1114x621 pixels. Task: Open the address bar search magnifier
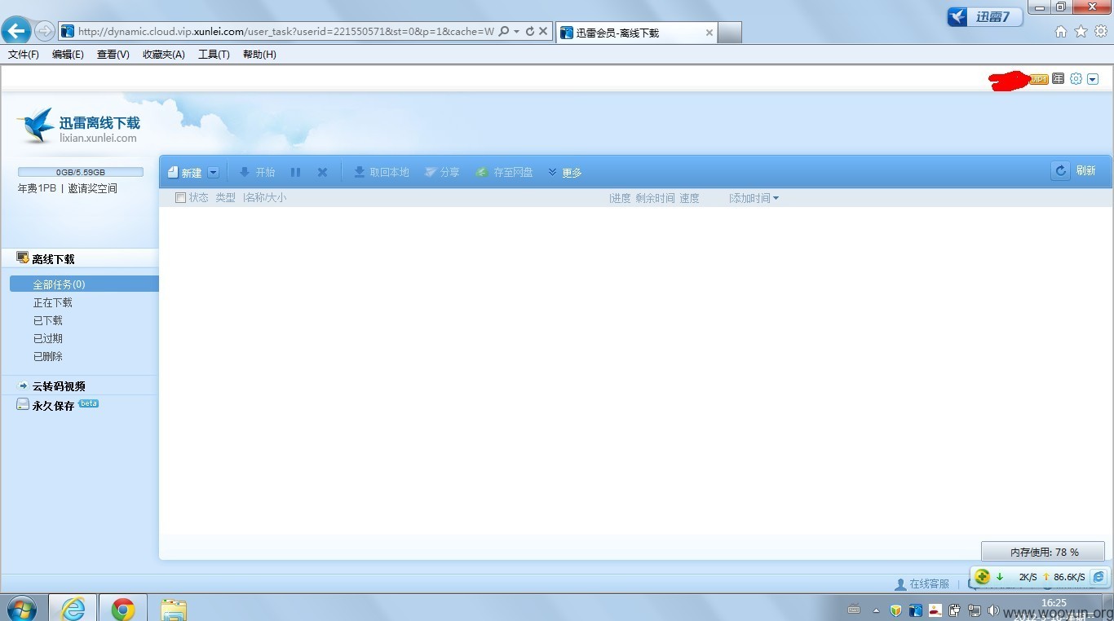(504, 31)
